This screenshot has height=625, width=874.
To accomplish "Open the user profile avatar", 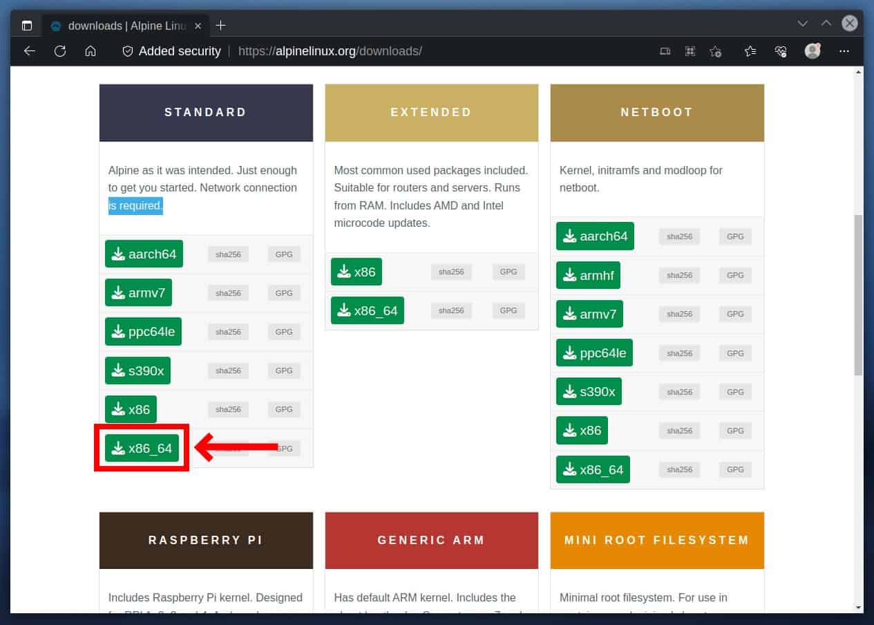I will (813, 51).
